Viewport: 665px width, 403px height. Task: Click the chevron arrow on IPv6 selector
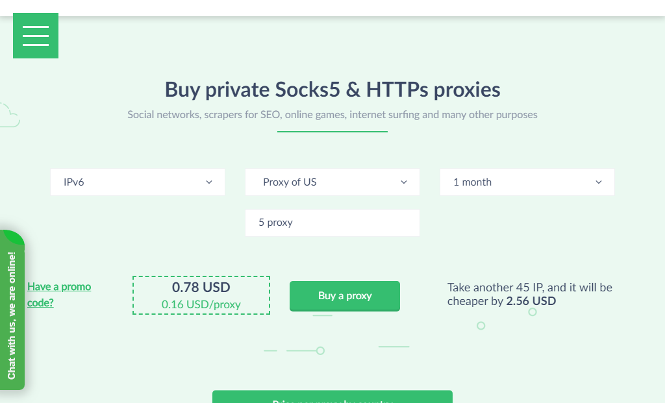[209, 182]
